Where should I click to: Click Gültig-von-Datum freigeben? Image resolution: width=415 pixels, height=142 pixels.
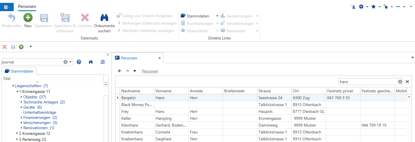click(145, 16)
